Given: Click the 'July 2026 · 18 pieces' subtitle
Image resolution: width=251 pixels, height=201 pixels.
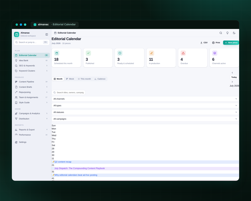Looking at the screenshot, I should pos(61,43).
